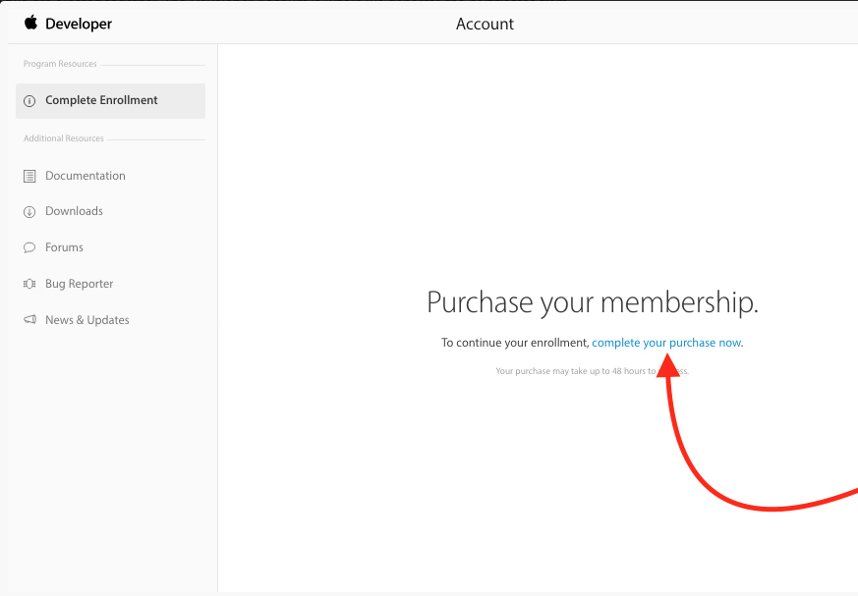Click the Complete Enrollment info icon

tap(29, 100)
